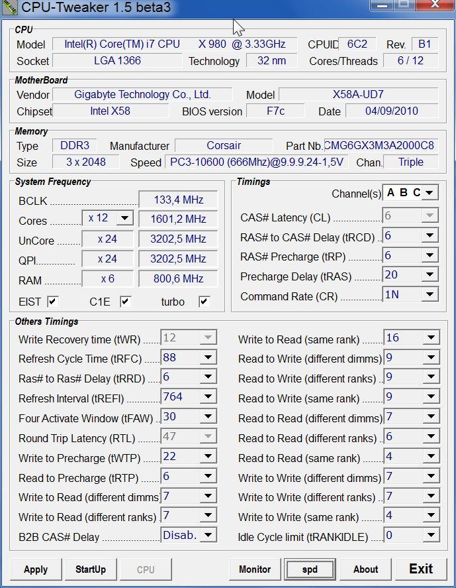Open the Channel(s) A B C dropdown

pyautogui.click(x=410, y=193)
